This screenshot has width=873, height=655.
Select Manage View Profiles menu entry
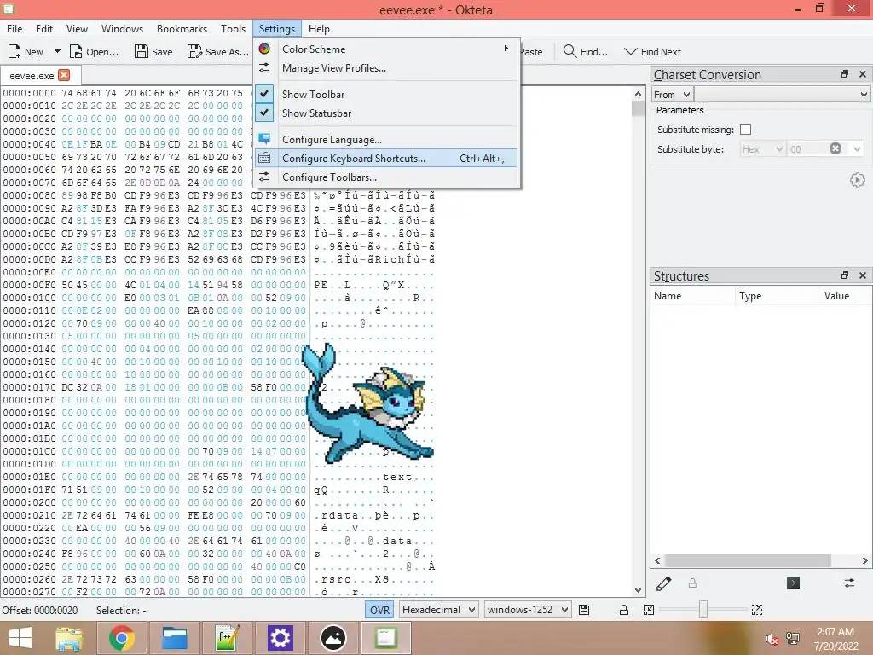pos(386,67)
